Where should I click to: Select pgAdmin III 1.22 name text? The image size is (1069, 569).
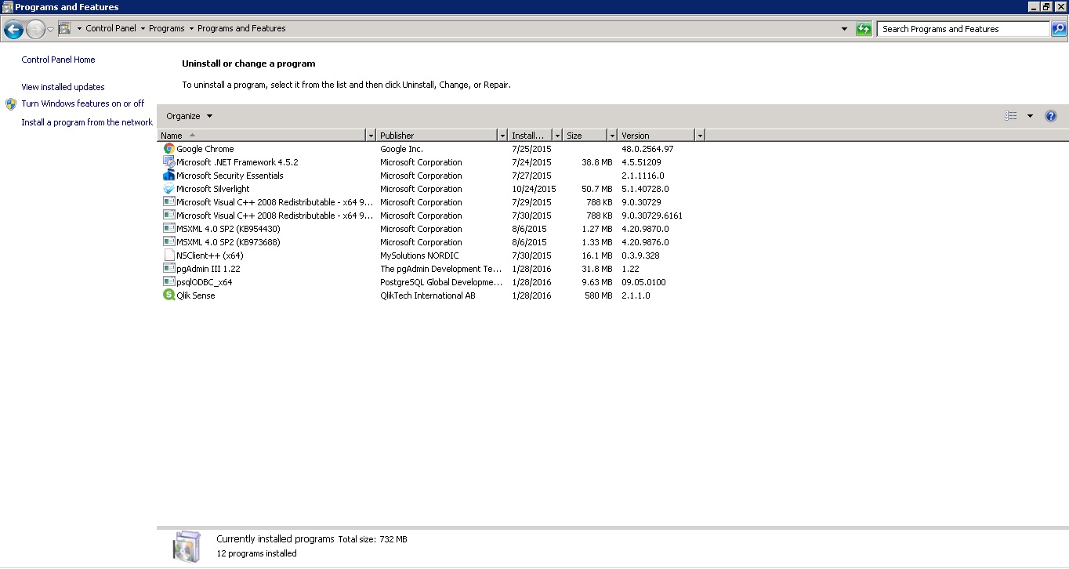[208, 269]
